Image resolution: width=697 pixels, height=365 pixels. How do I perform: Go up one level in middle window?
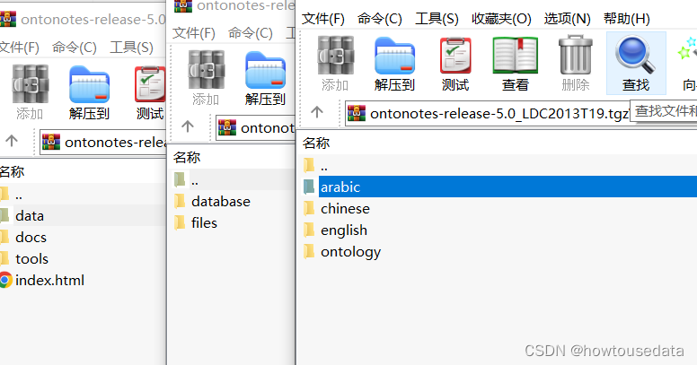click(x=188, y=126)
